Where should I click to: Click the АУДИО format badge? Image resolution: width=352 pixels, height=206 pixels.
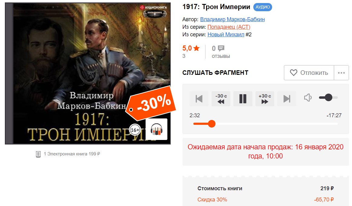[x=263, y=7]
